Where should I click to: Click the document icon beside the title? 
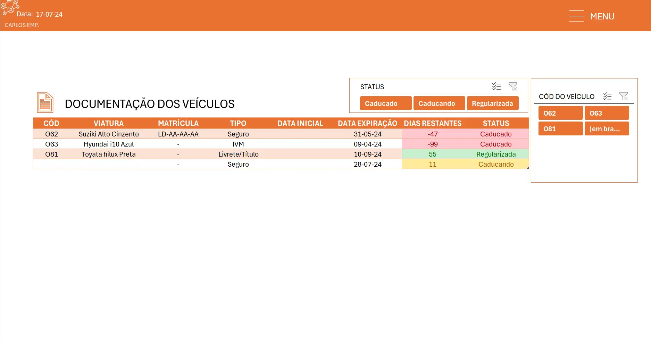[x=45, y=102]
